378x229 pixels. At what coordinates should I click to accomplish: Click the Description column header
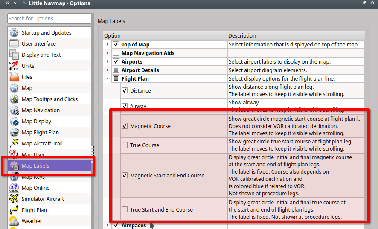point(296,36)
